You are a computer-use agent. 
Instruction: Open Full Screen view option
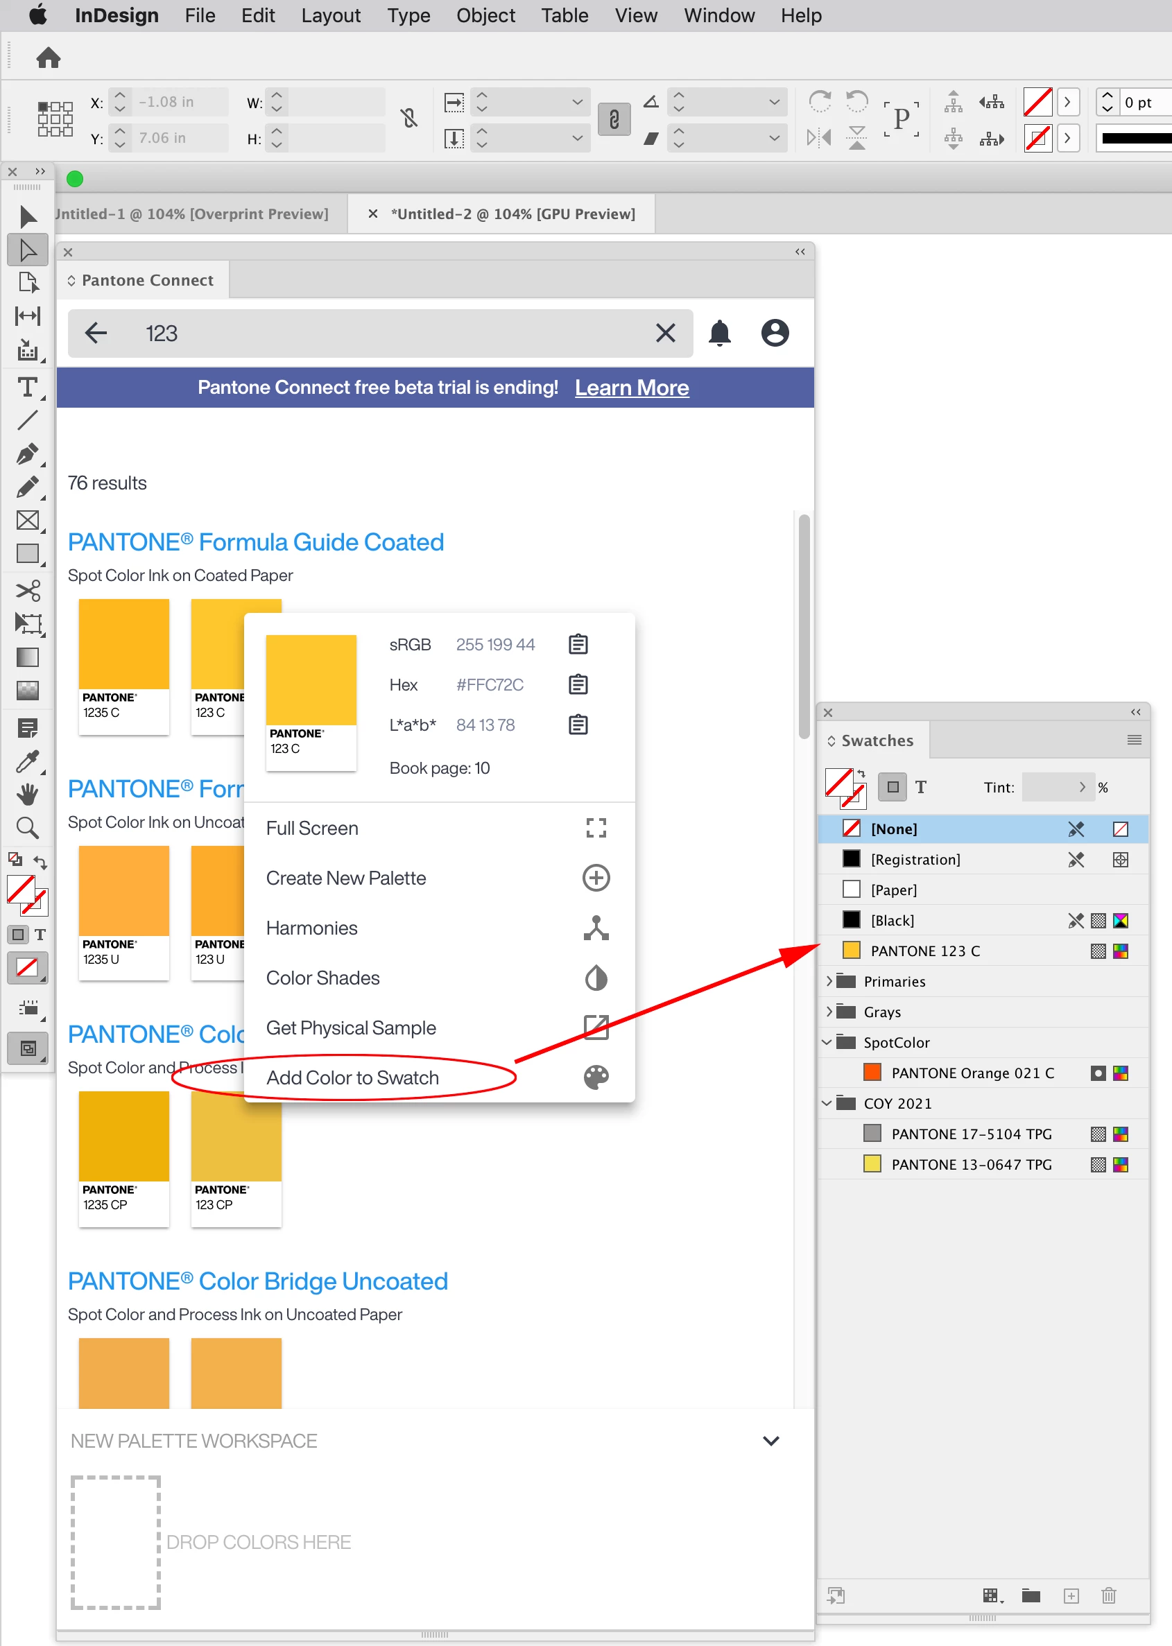[x=439, y=829]
